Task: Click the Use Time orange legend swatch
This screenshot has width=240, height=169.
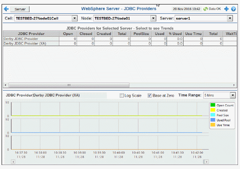Action: coord(213,125)
